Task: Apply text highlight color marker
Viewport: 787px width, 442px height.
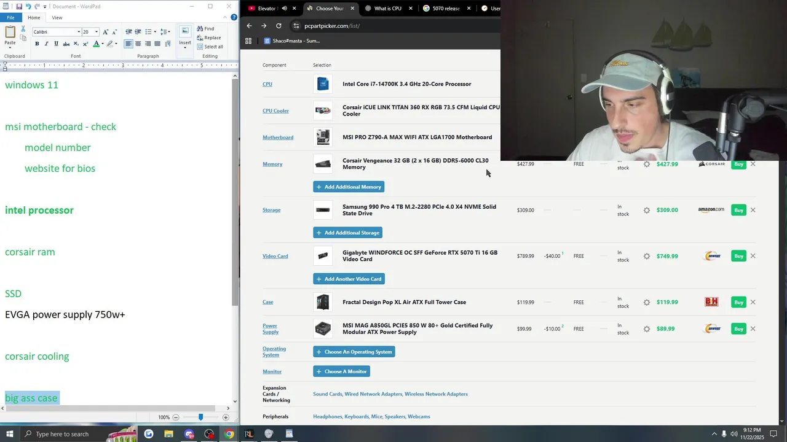Action: [110, 44]
